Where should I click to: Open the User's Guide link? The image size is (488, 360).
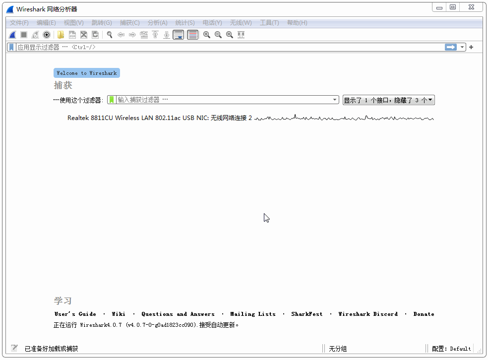click(x=75, y=314)
